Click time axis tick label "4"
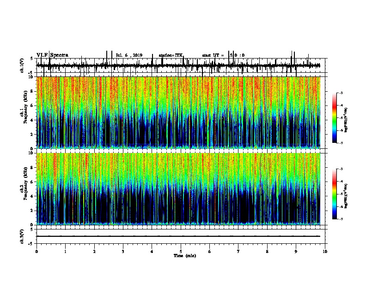Image resolution: width=366 pixels, height=282 pixels. click(152, 252)
